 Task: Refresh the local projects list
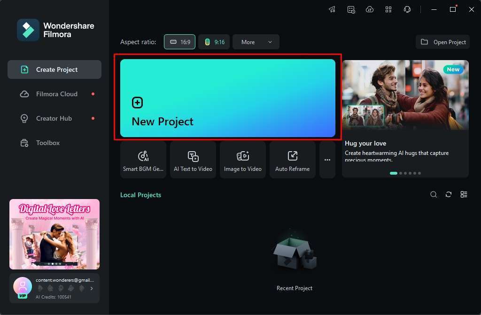[449, 194]
